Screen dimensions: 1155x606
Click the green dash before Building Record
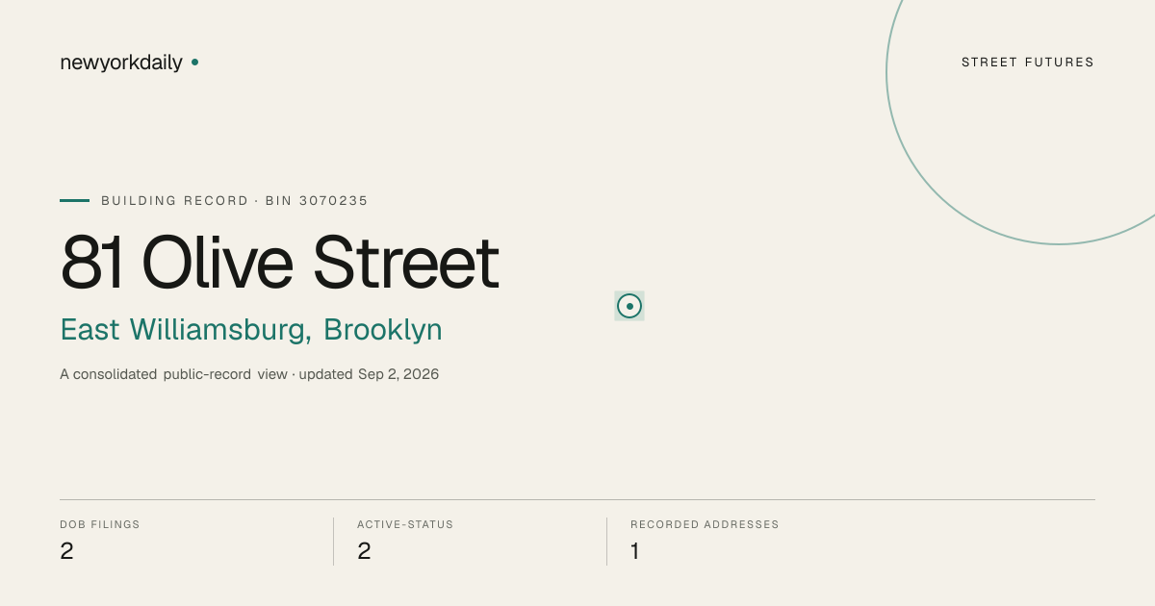74,200
